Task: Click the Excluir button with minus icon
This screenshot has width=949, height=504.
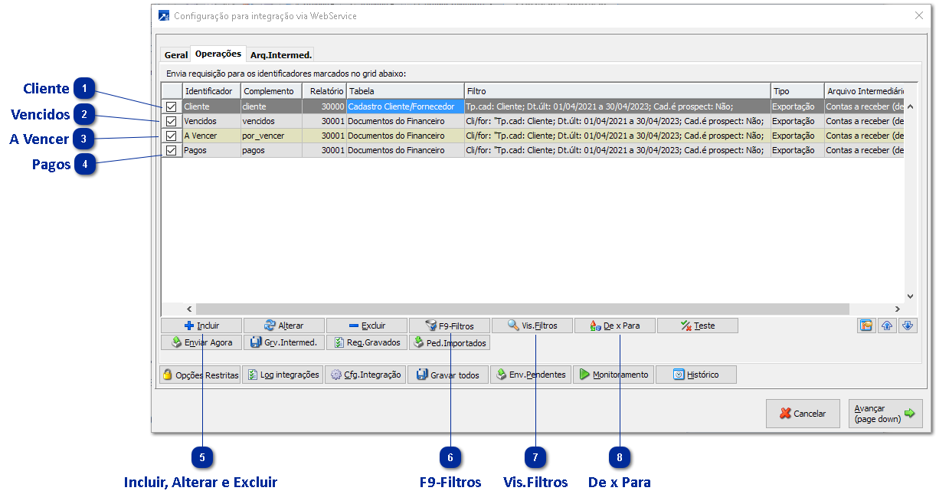Action: 367,326
